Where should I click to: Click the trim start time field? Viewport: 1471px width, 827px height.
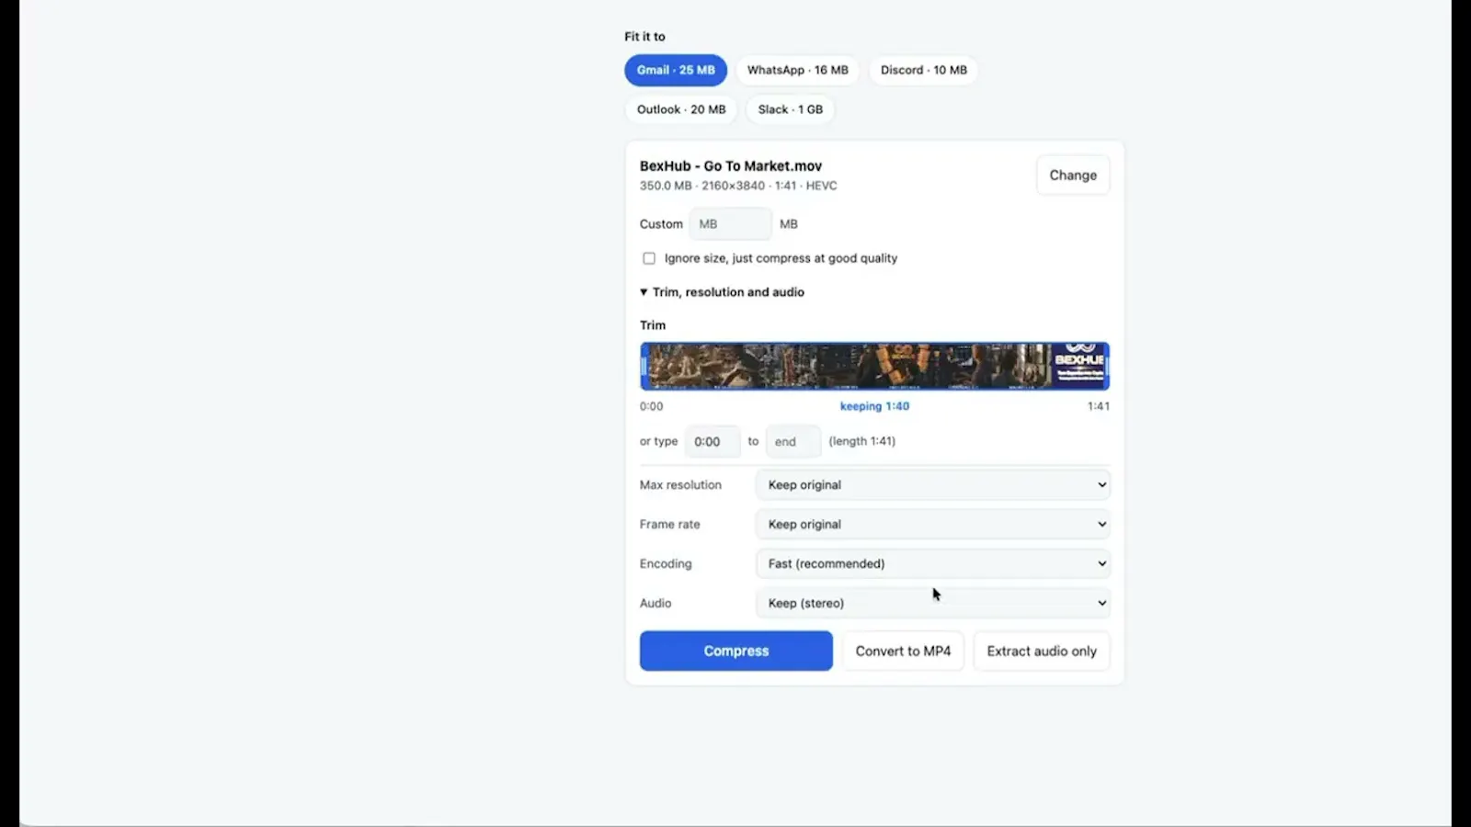pos(713,442)
